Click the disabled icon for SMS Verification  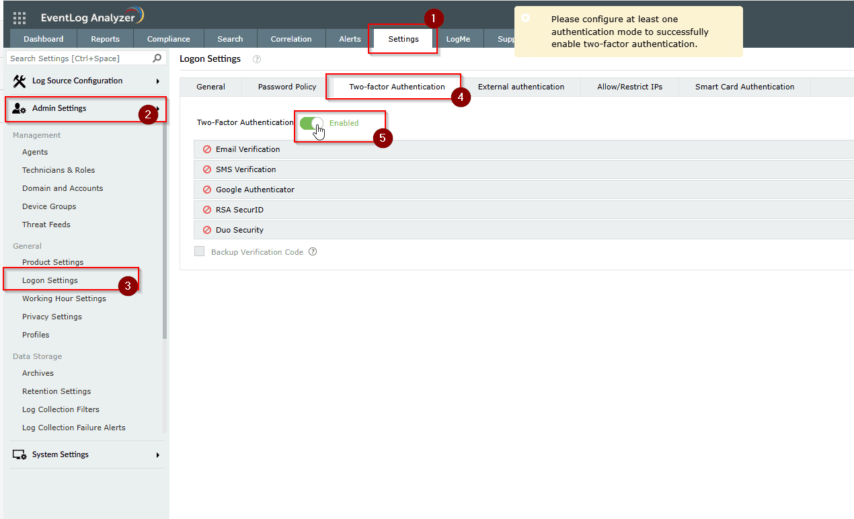[207, 169]
